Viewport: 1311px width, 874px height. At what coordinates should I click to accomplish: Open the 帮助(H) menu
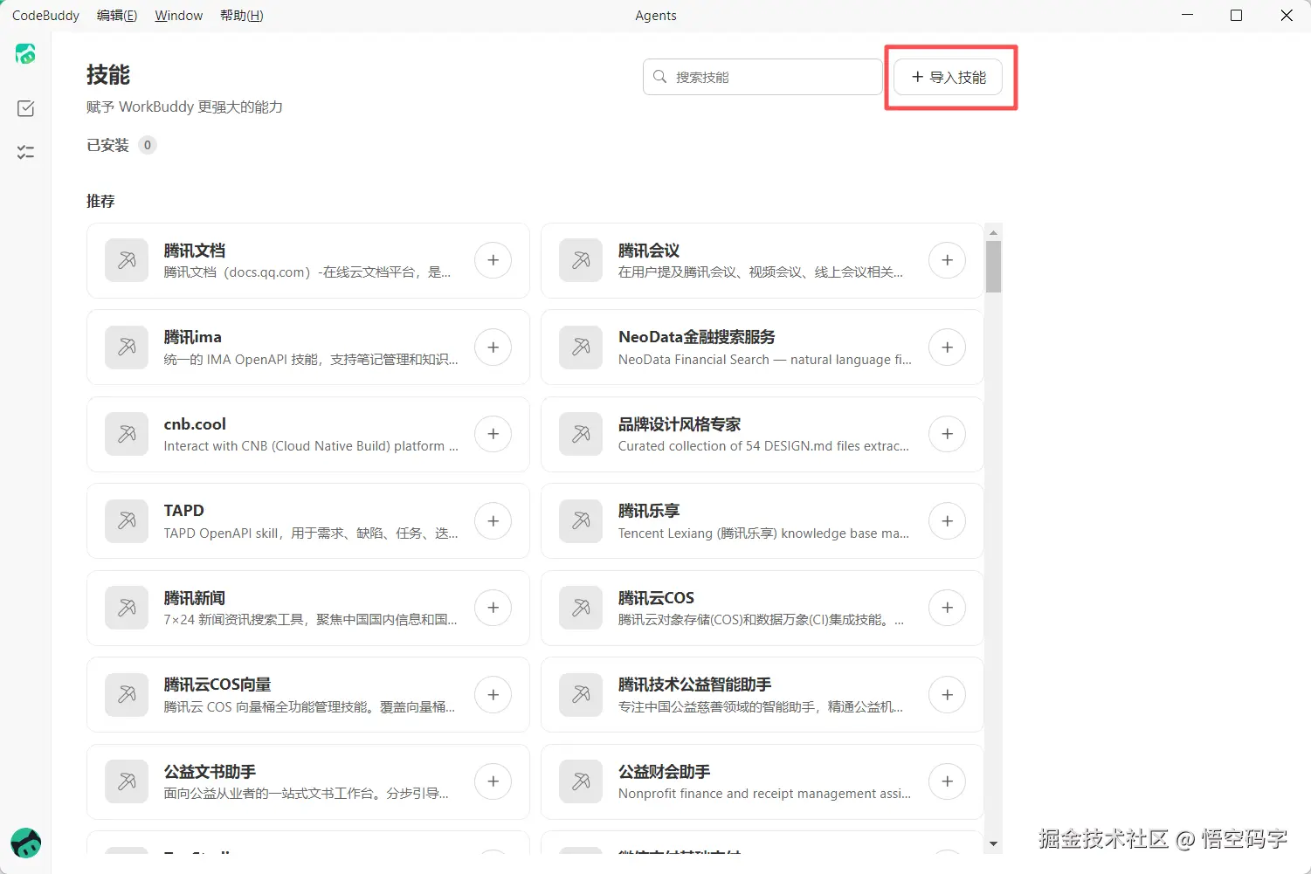coord(242,16)
